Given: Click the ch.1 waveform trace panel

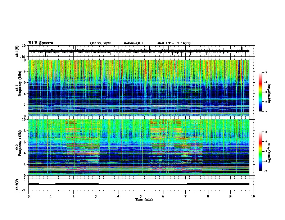Looking at the screenshot, I should tap(141, 51).
